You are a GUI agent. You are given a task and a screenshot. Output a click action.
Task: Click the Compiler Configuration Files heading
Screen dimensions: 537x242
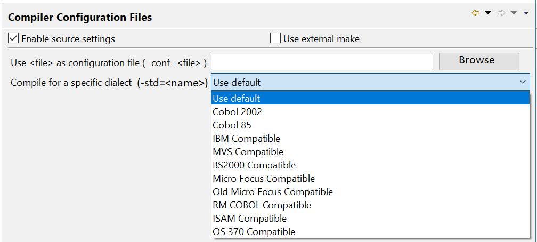[80, 17]
